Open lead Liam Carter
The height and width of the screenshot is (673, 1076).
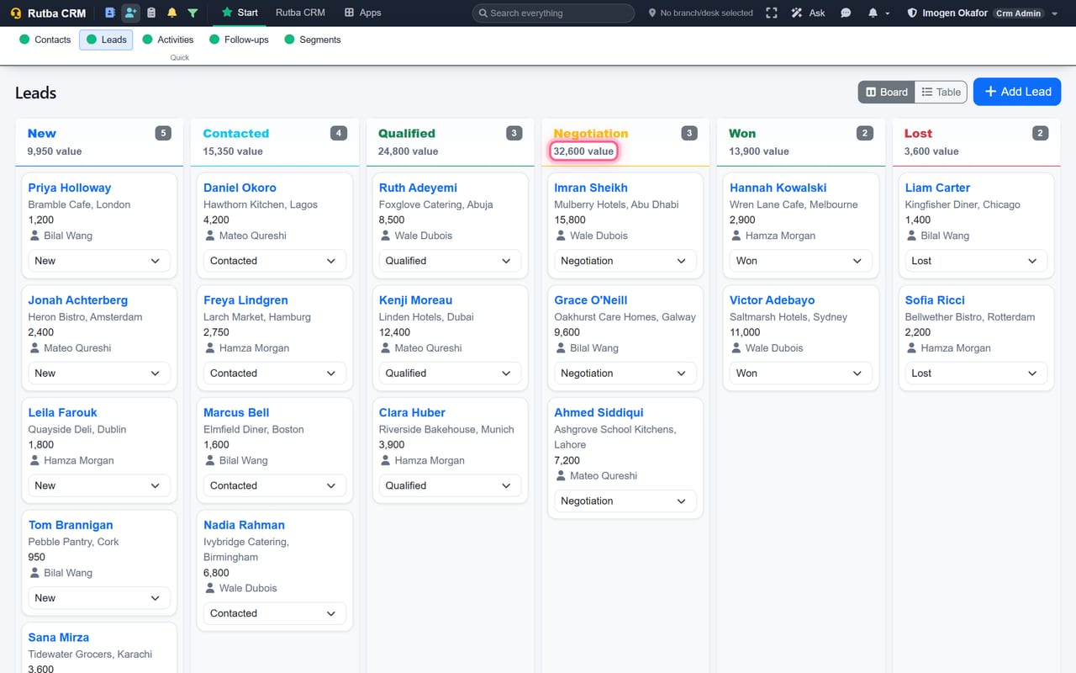tap(937, 188)
